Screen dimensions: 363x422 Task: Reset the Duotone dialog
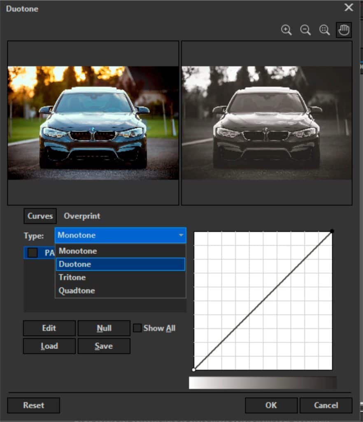coord(33,405)
